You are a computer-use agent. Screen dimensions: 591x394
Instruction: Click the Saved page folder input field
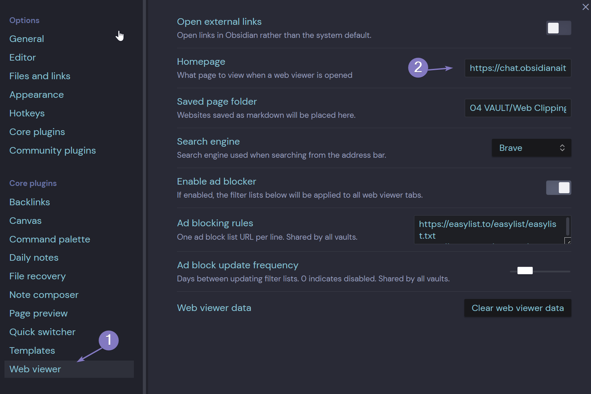[518, 108]
